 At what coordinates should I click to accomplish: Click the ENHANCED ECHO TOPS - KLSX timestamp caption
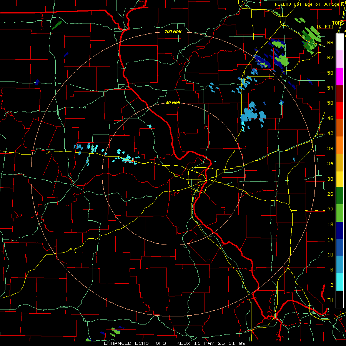coord(175,343)
